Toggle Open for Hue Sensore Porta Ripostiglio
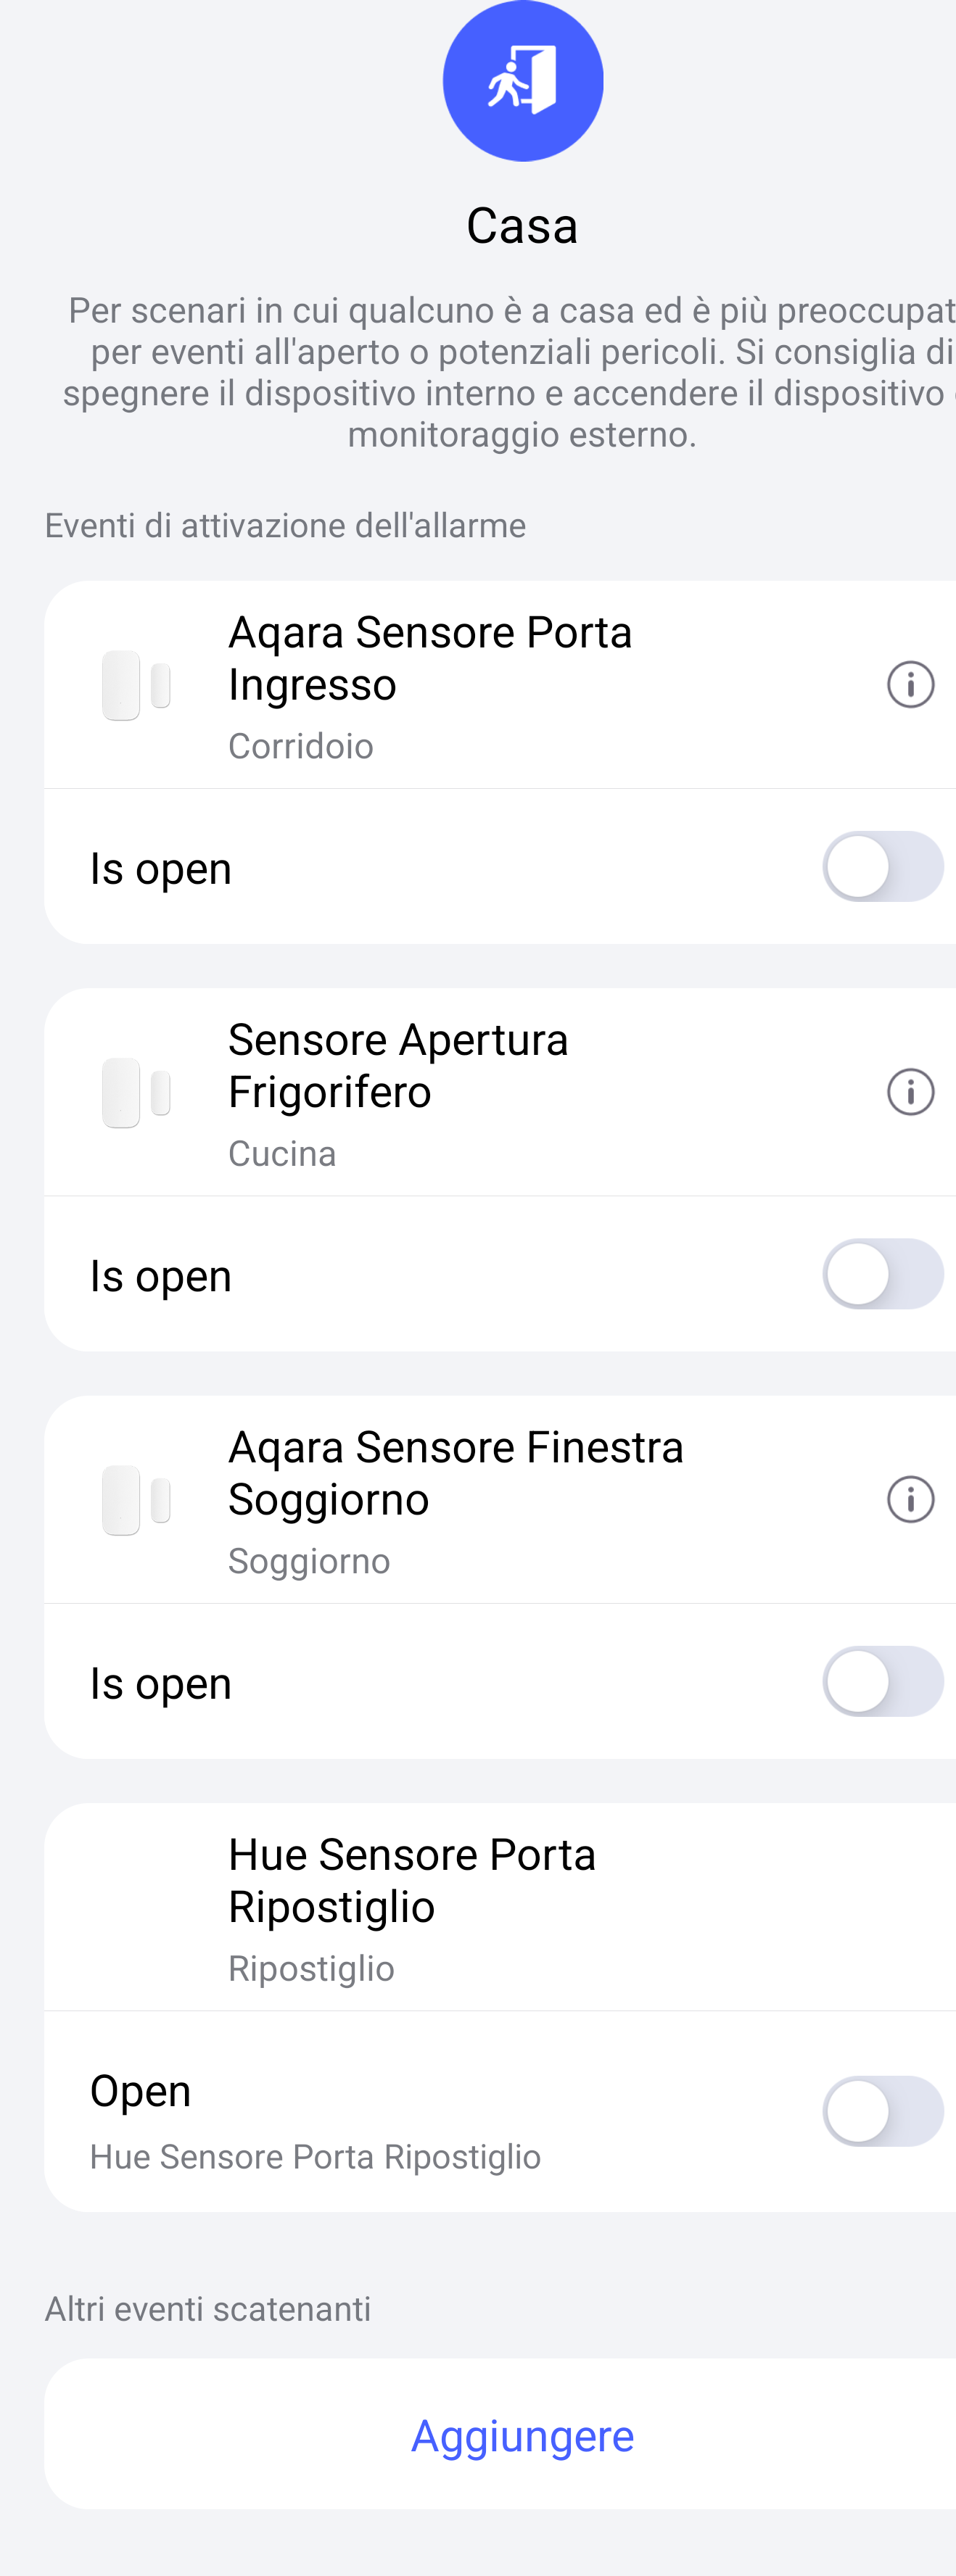This screenshot has width=956, height=2576. coord(882,2111)
